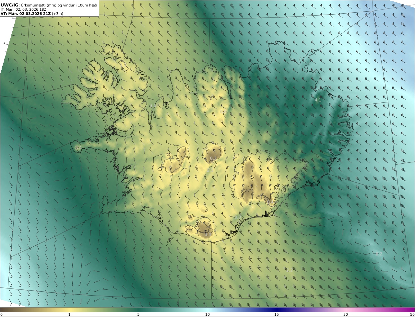Click the colorbar tick label '50'
The height and width of the screenshot is (317, 415).
(x=412, y=314)
